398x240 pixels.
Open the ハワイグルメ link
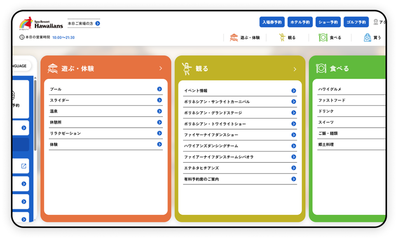click(x=330, y=89)
